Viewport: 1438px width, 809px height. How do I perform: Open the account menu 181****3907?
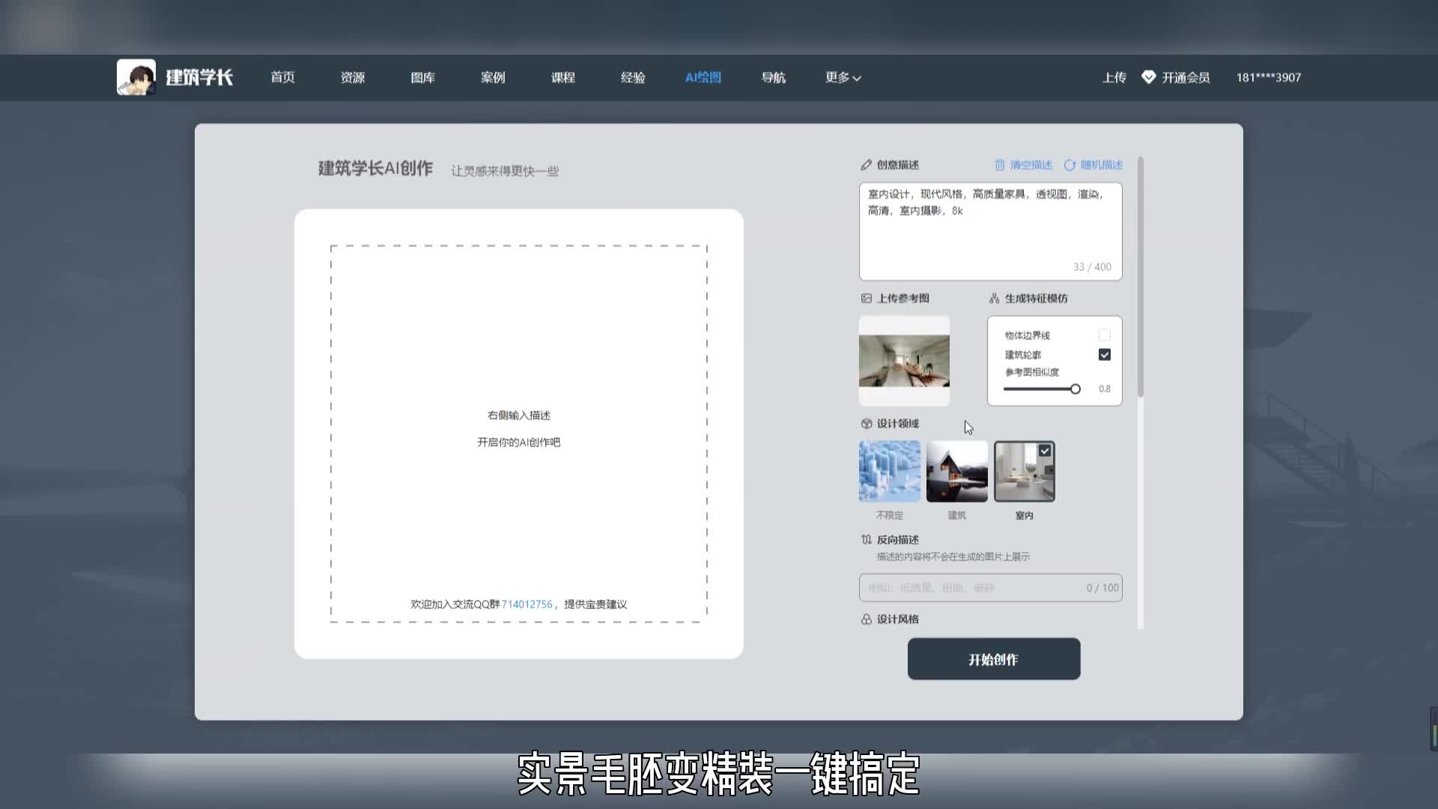(x=1268, y=77)
